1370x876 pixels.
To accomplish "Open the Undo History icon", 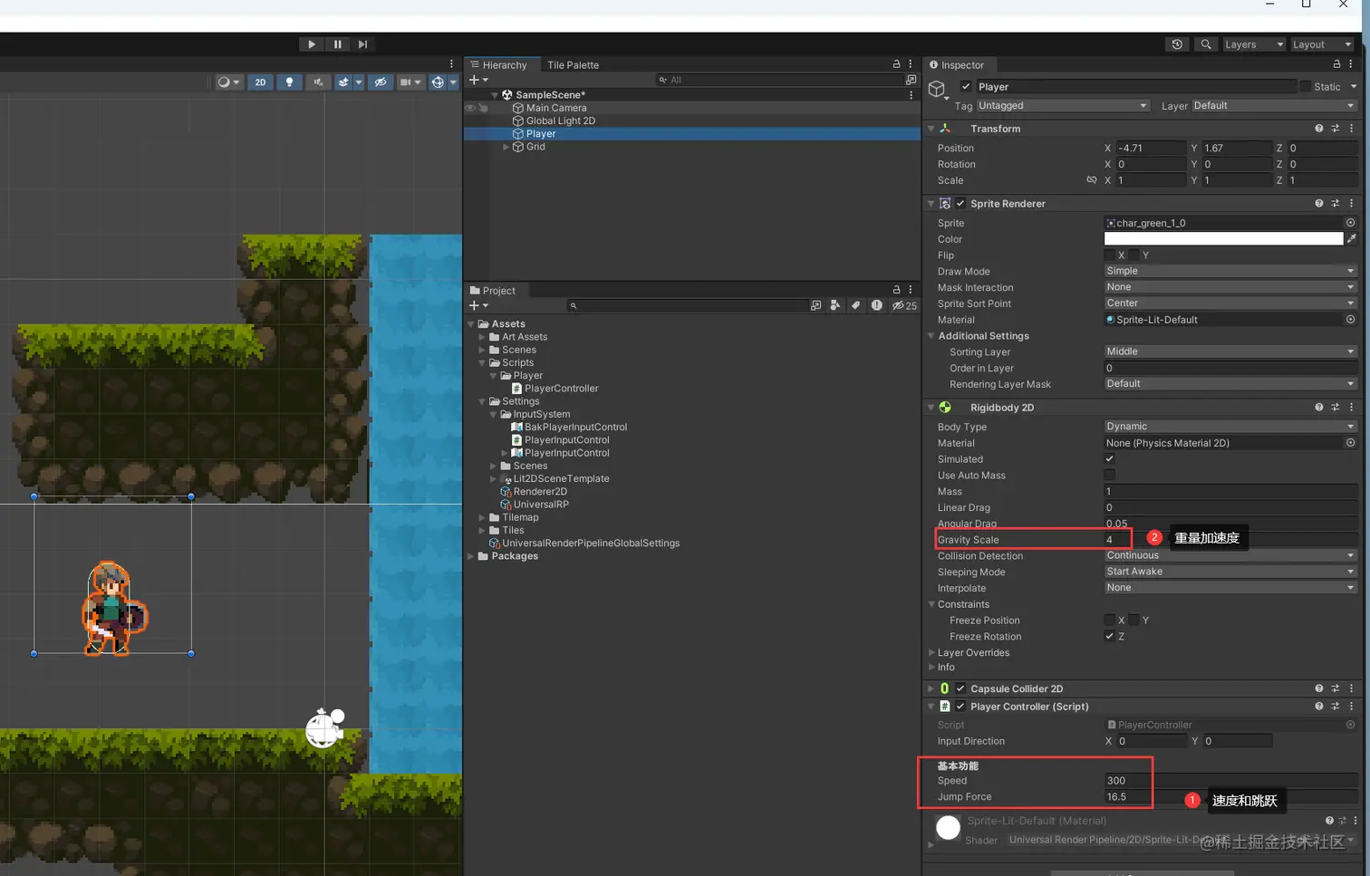I will [1177, 44].
